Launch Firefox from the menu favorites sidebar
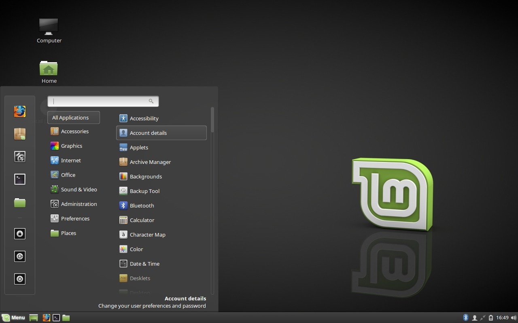 tap(20, 111)
